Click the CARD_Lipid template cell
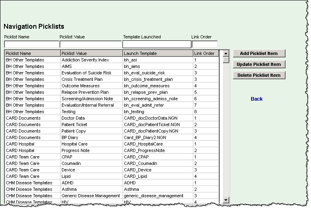311x209 pixels. tap(158, 176)
